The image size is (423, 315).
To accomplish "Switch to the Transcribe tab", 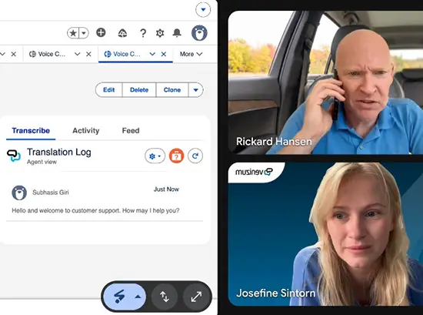I will (x=31, y=131).
